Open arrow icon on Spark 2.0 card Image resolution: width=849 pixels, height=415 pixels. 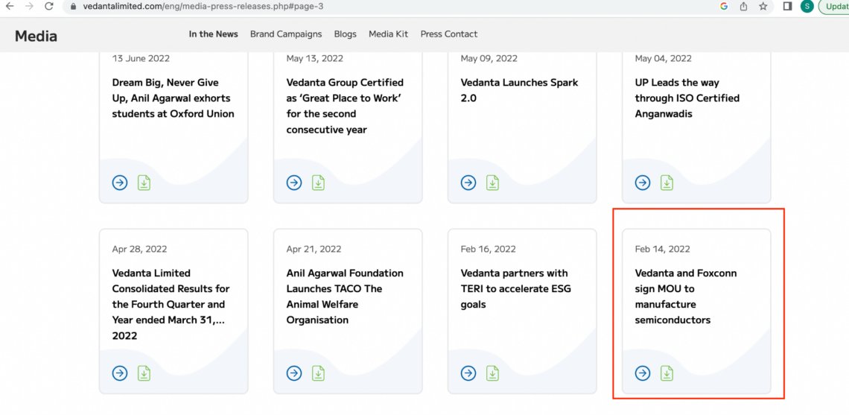(x=468, y=183)
